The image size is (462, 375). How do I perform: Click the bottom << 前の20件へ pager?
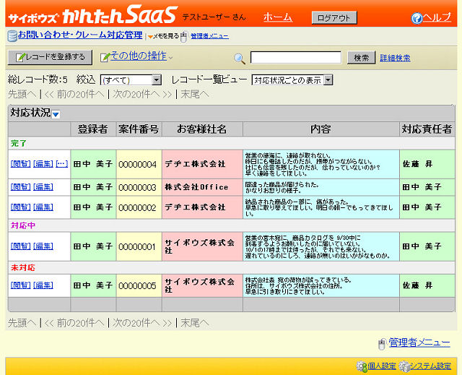[74, 323]
